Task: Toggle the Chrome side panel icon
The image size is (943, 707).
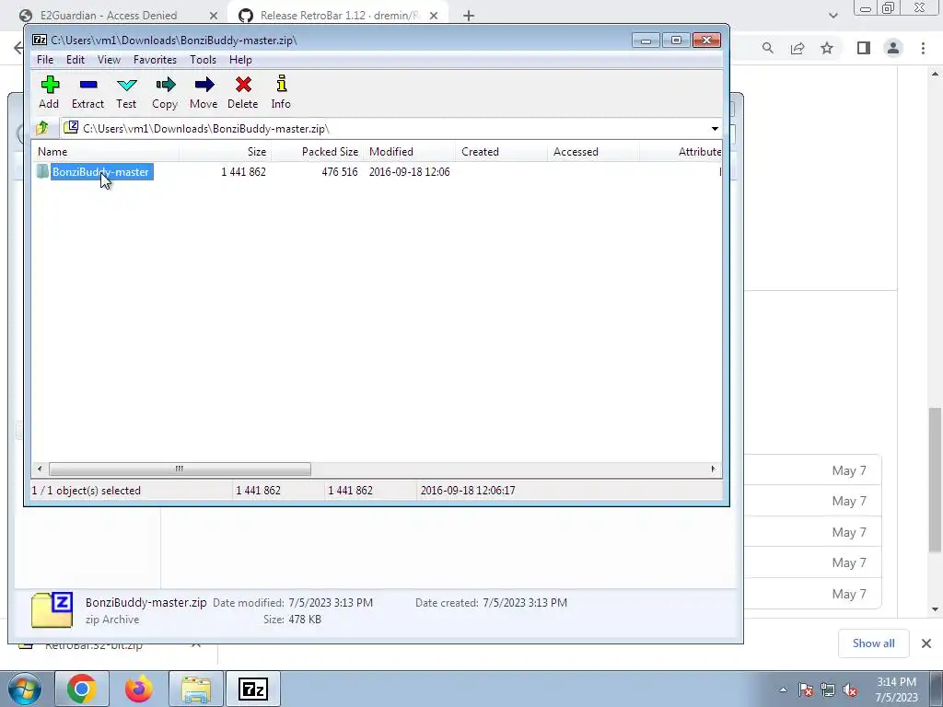Action: 864,48
